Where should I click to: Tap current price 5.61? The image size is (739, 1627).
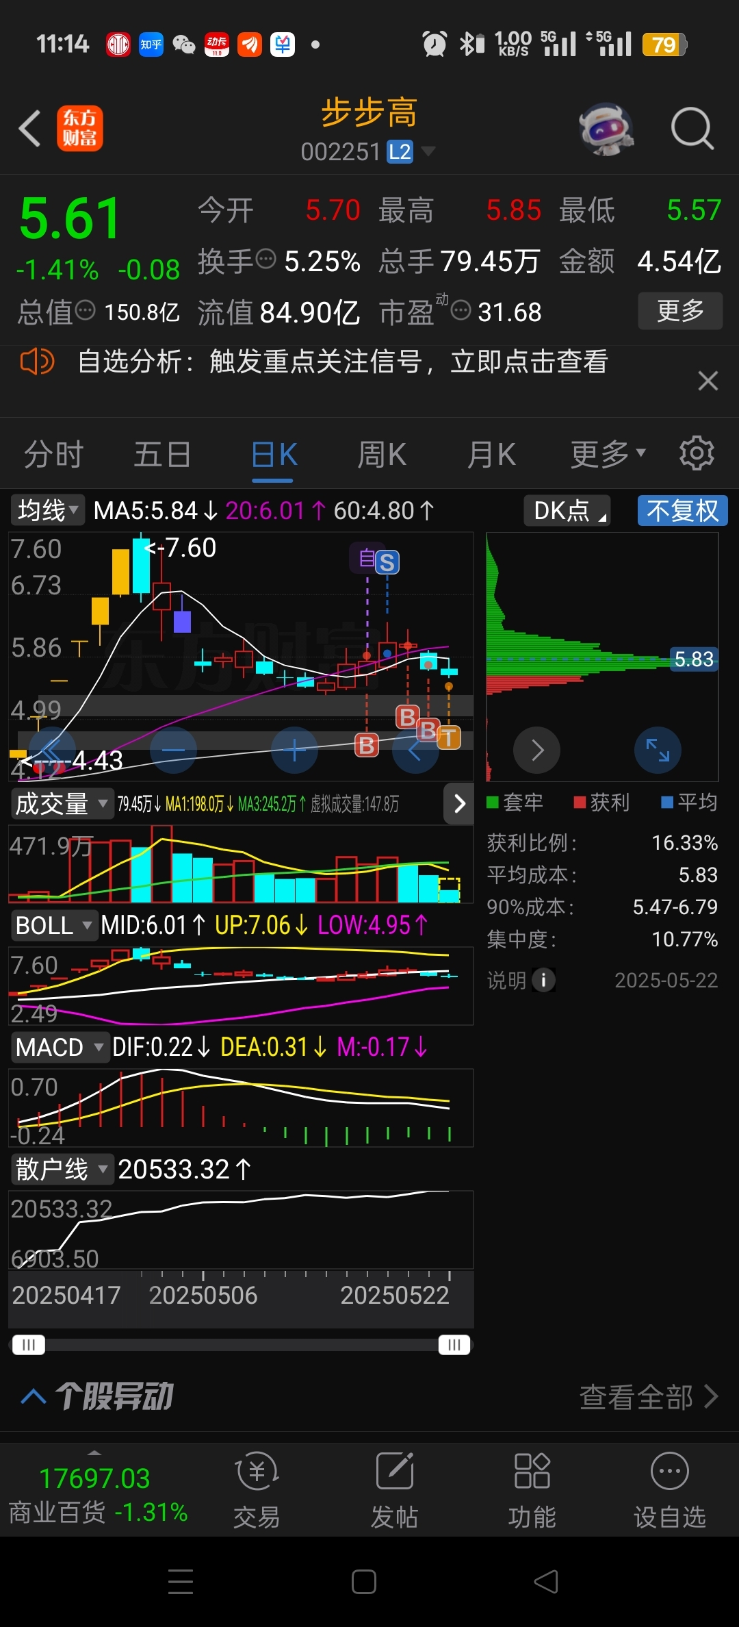(70, 218)
